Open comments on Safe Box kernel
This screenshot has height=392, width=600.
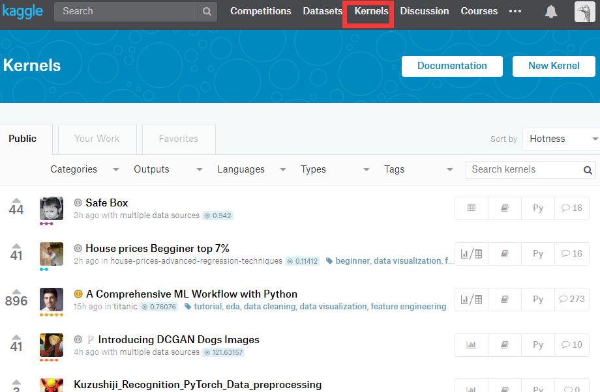click(x=571, y=208)
